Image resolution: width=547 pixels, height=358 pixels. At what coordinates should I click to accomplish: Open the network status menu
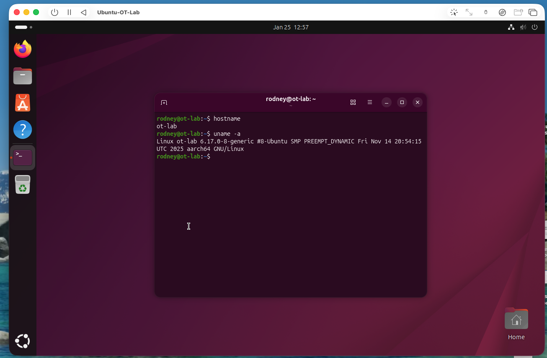click(x=511, y=27)
